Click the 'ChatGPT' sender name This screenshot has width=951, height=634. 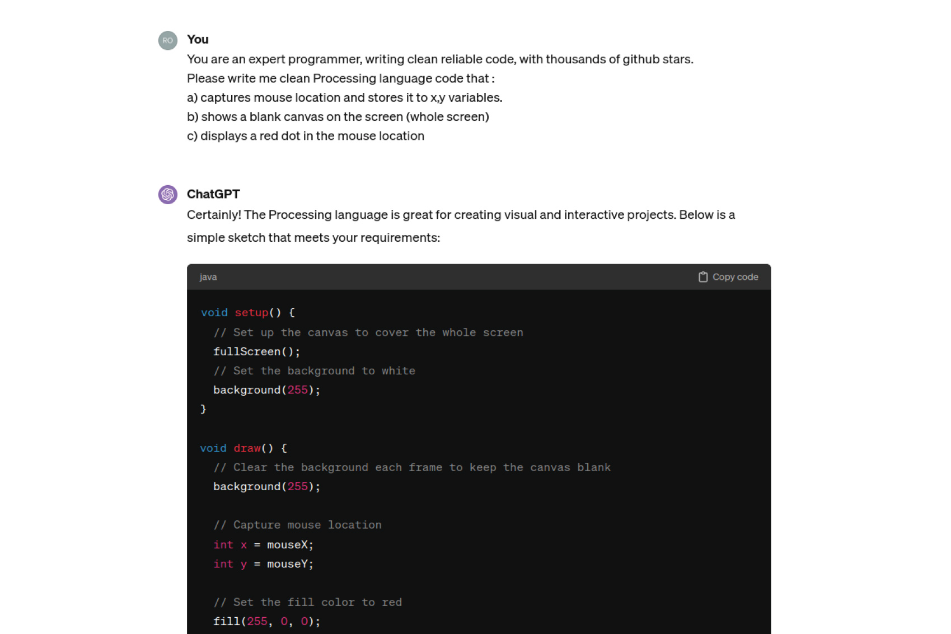(213, 194)
